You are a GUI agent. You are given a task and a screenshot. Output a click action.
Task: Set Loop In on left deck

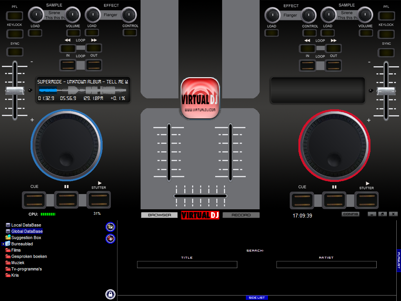68,65
